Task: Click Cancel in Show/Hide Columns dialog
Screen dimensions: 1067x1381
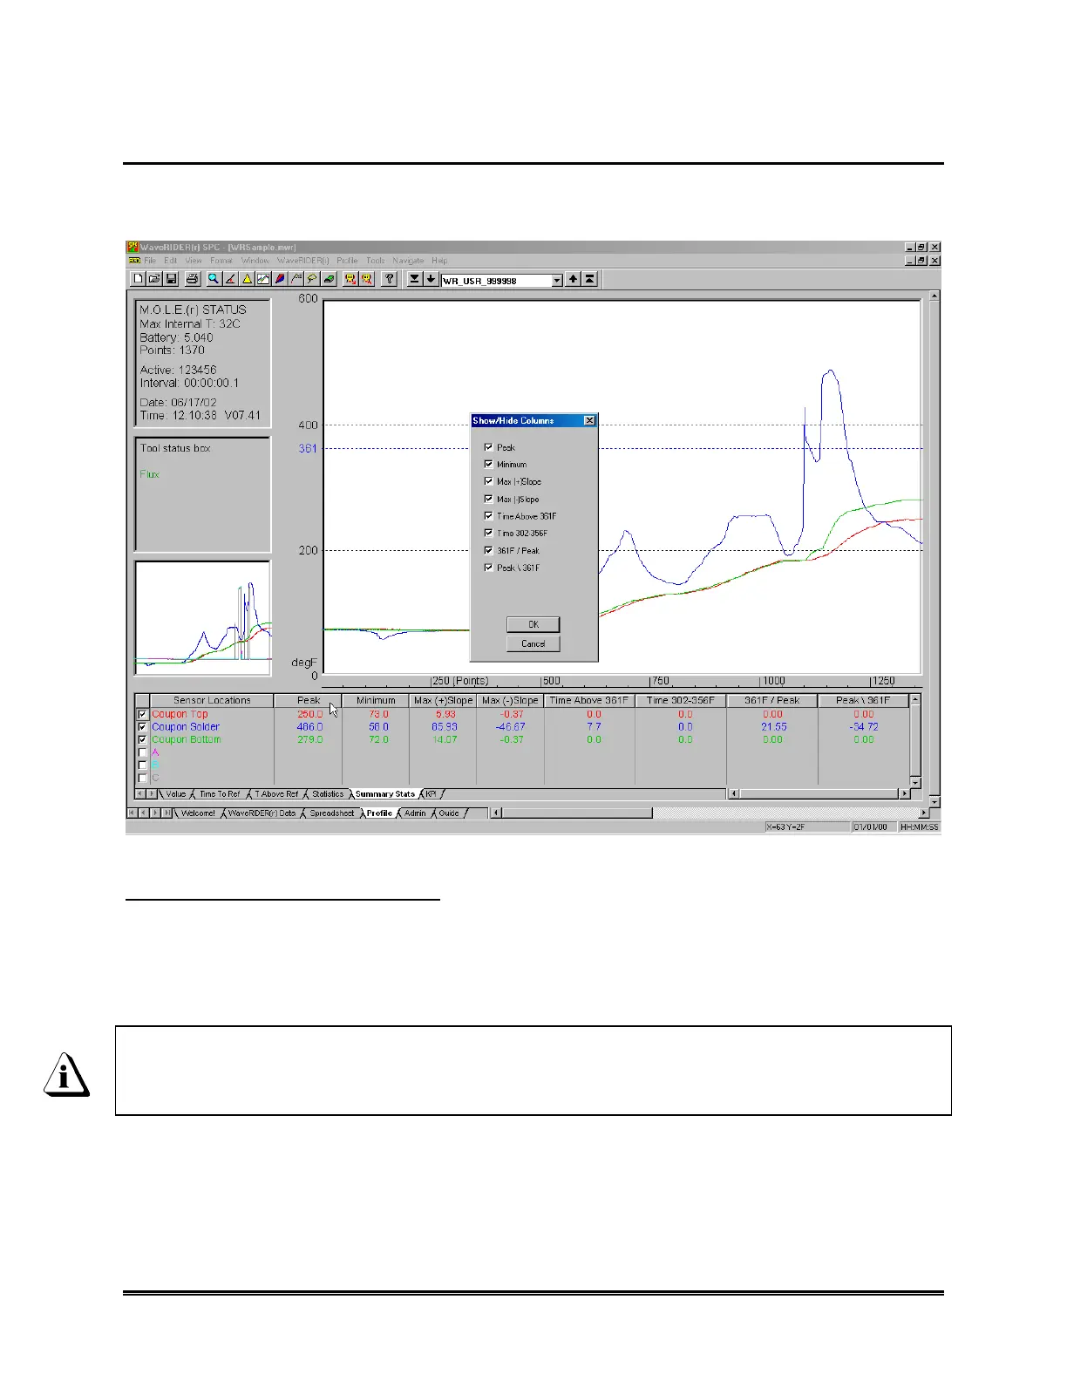Action: 533,644
